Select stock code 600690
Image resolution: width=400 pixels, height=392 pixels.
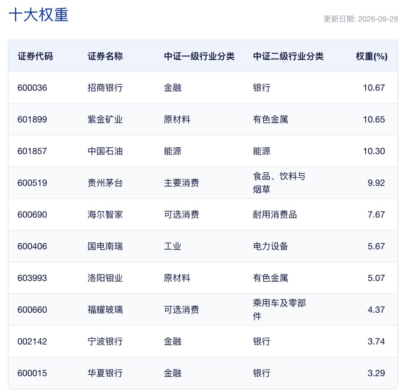point(32,215)
